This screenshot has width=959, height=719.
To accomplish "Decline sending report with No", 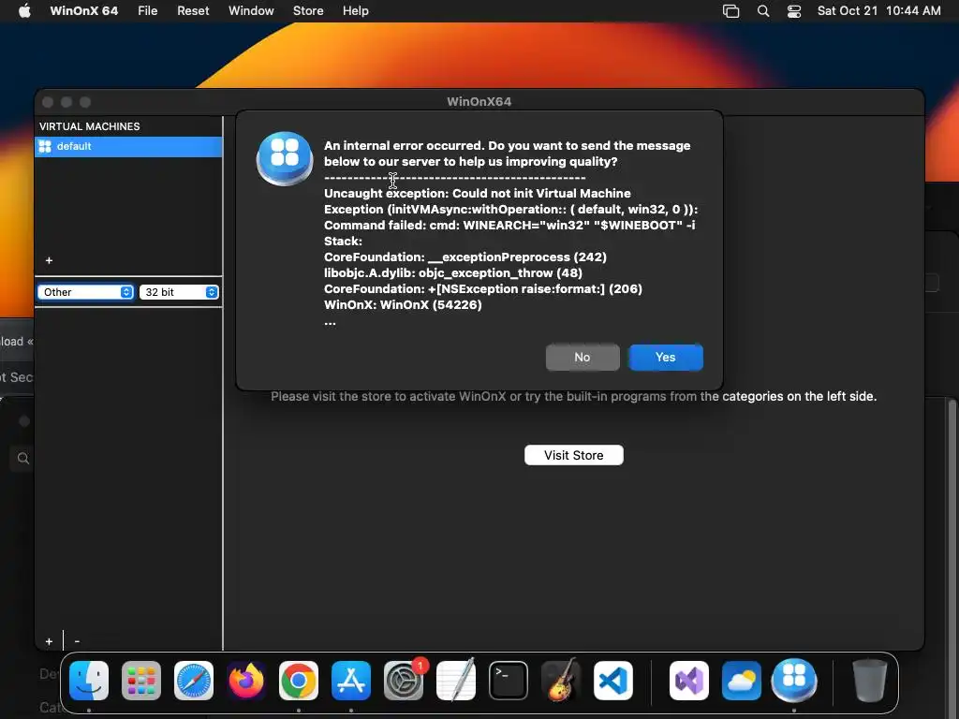I will [583, 358].
